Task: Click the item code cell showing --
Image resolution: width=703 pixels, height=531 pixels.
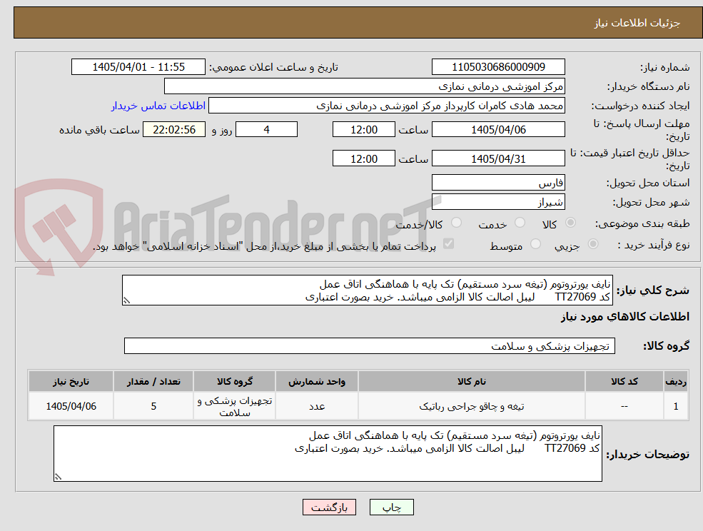Action: (x=624, y=406)
